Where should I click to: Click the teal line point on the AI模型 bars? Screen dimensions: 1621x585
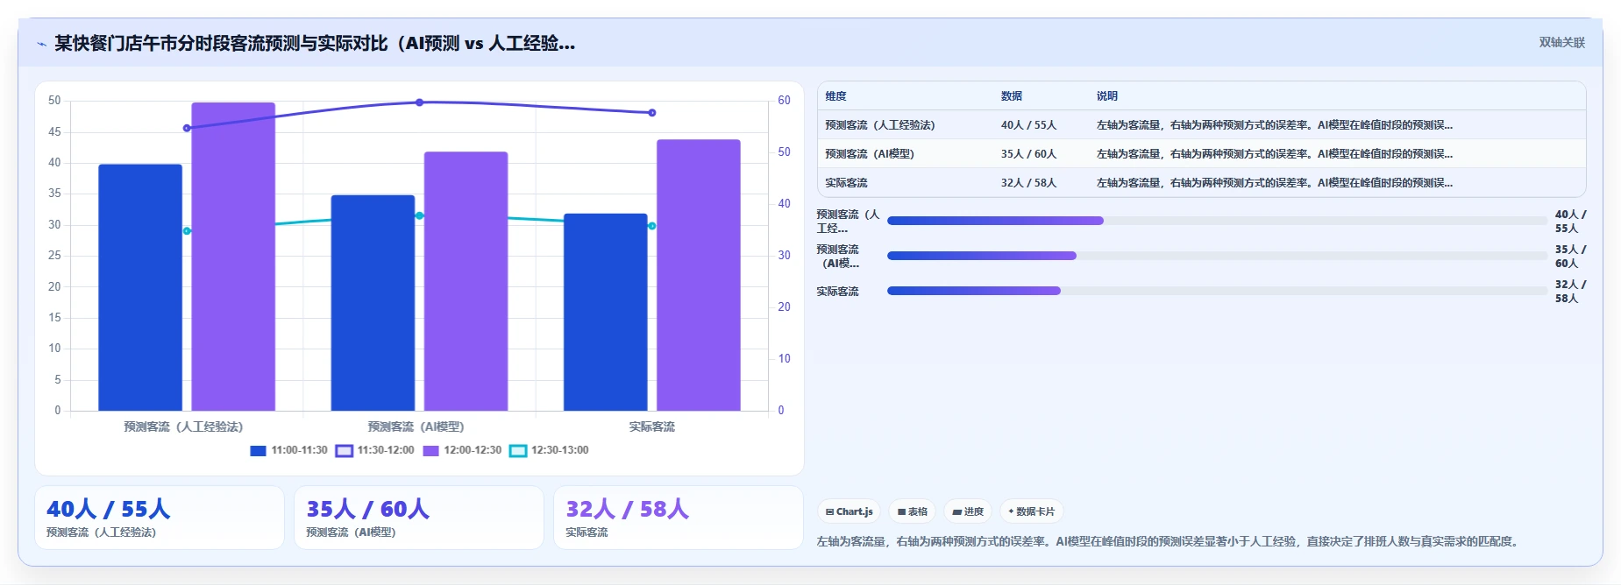pos(419,215)
